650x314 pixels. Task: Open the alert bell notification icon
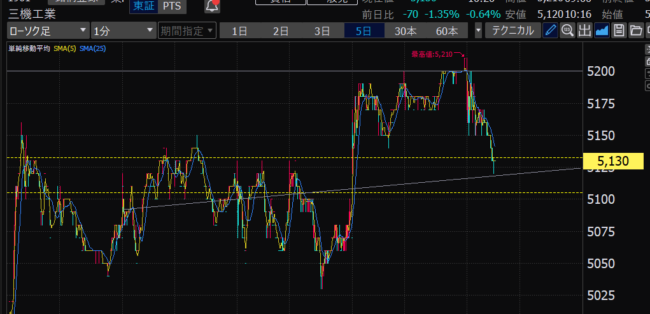(212, 5)
